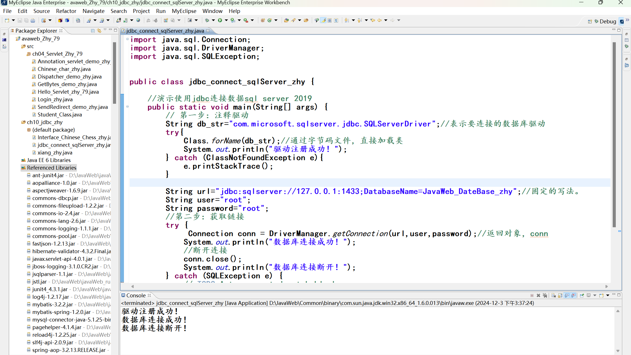631x355 pixels.
Task: Open Package Explorer view menu triangle
Action: tap(105, 30)
